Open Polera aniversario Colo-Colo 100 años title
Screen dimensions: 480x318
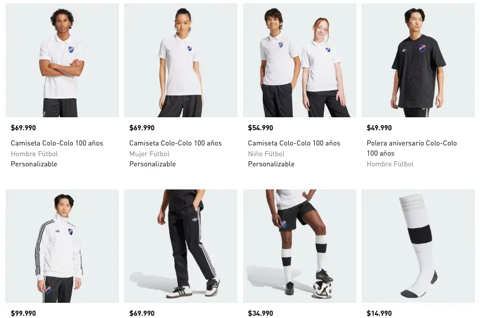[x=412, y=148]
